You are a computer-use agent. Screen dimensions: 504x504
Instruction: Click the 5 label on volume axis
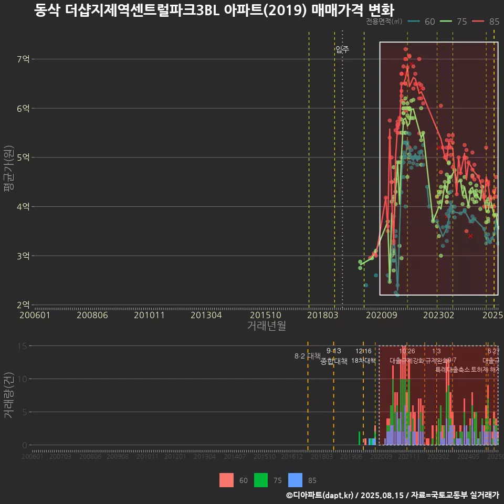click(25, 412)
